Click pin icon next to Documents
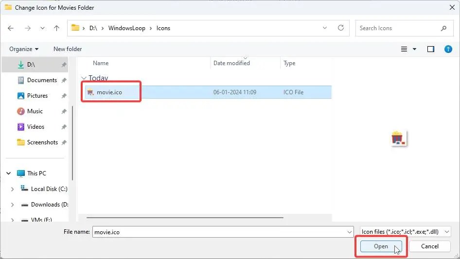This screenshot has width=460, height=259. (x=64, y=80)
